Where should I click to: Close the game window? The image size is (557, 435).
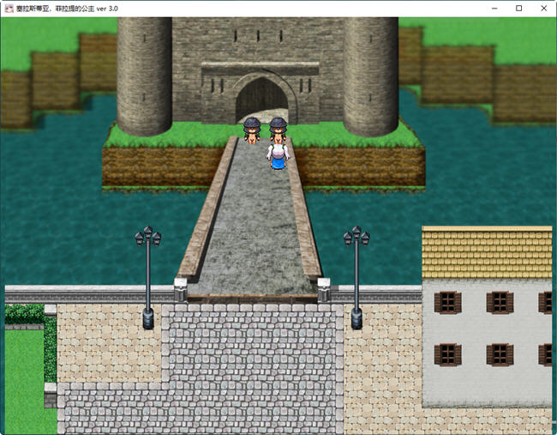(542, 8)
